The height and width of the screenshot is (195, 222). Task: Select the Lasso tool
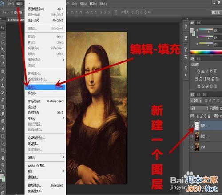3,42
